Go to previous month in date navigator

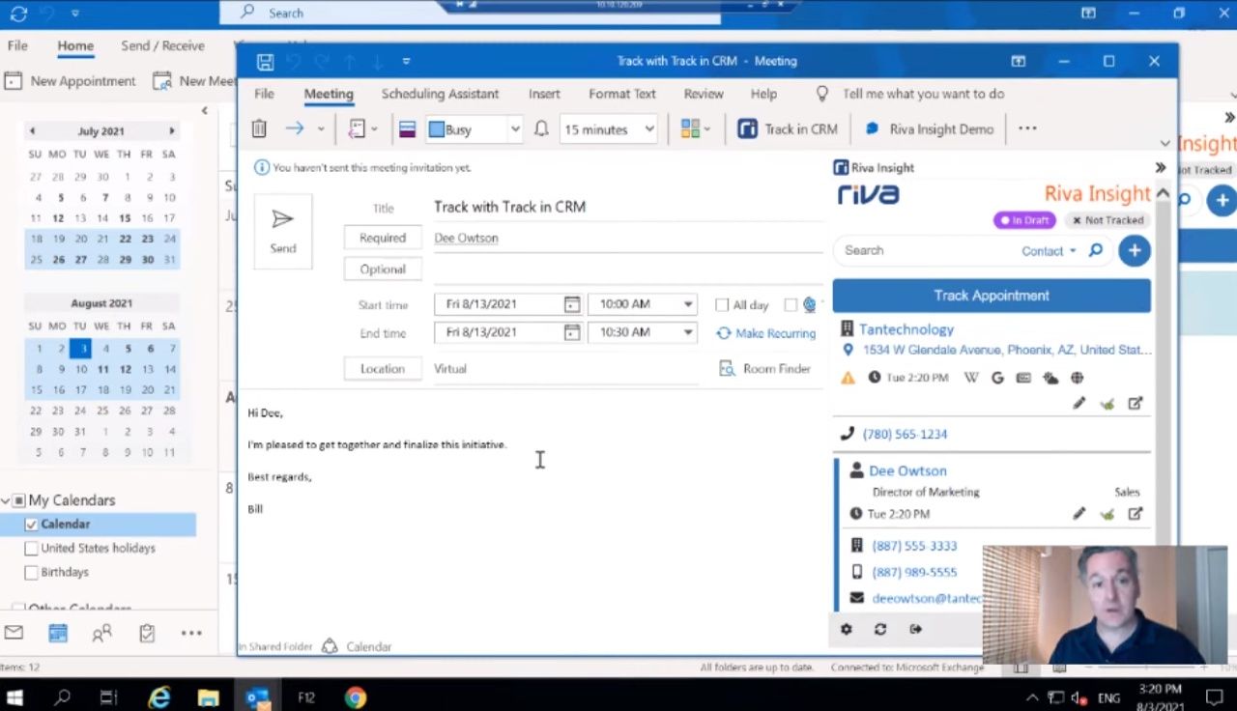click(x=32, y=131)
